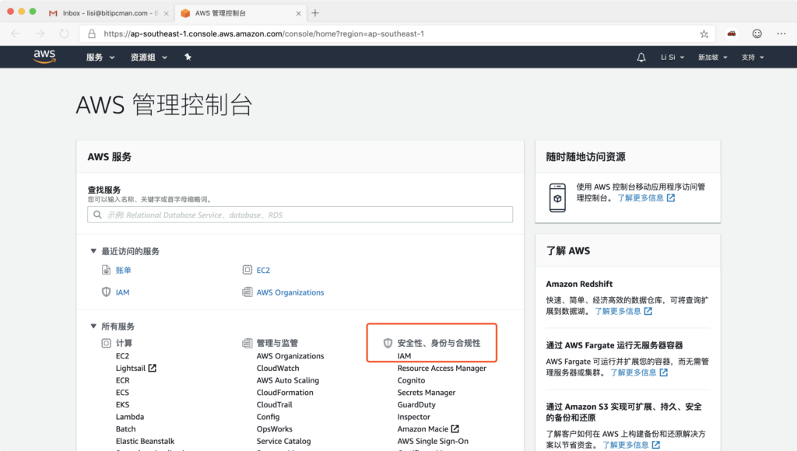Open 了解更多信息 link for mobile app
The image size is (797, 451).
click(x=646, y=198)
